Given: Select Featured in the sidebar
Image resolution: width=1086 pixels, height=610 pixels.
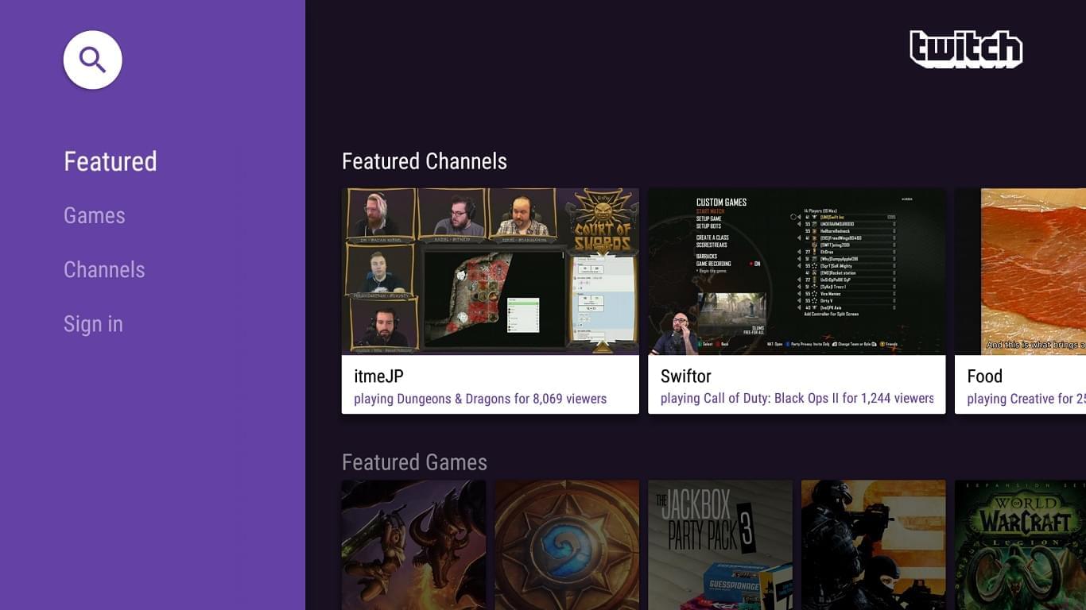Looking at the screenshot, I should [111, 161].
